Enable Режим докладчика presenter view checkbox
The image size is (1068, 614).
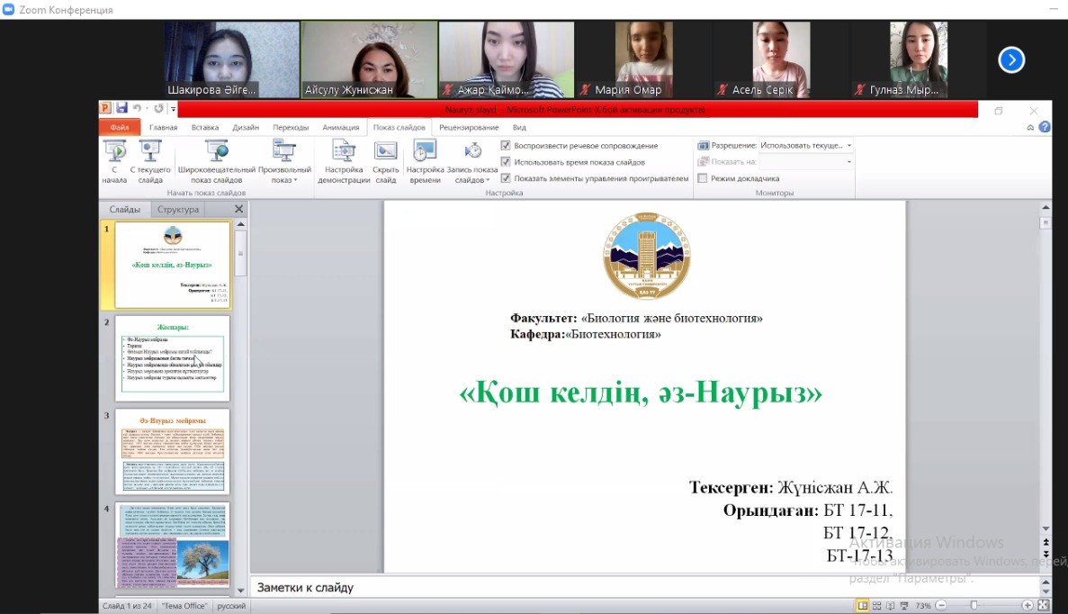[x=703, y=178]
